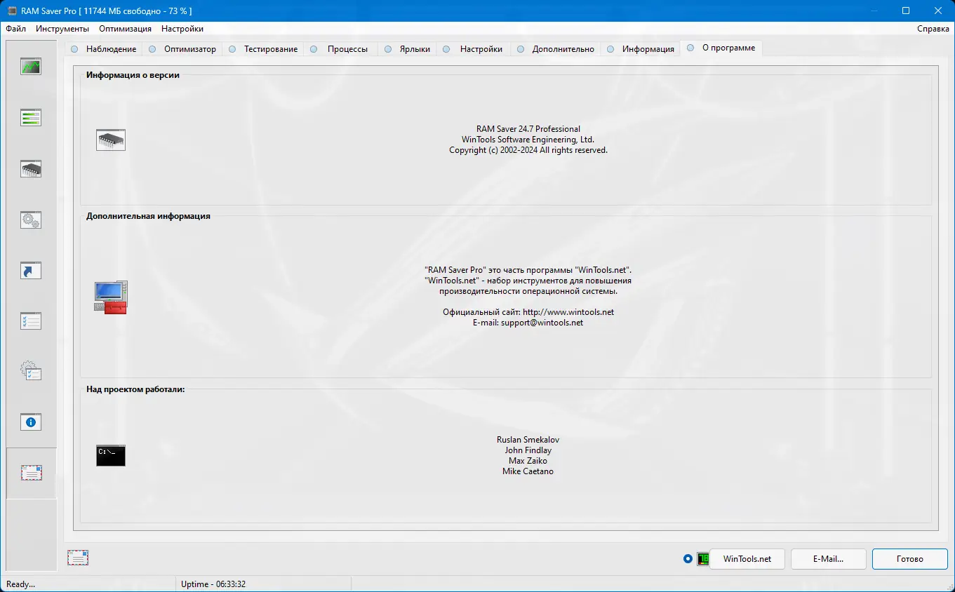The height and width of the screenshot is (592, 955).
Task: Open the Настройки menu in the menu bar
Action: pos(182,29)
